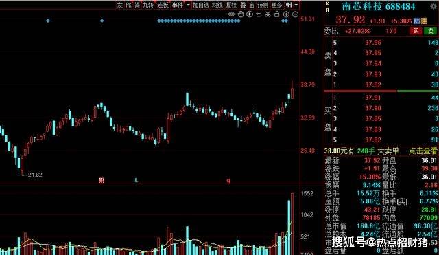Click the play replay icon
The image size is (439, 255).
click(x=250, y=14)
